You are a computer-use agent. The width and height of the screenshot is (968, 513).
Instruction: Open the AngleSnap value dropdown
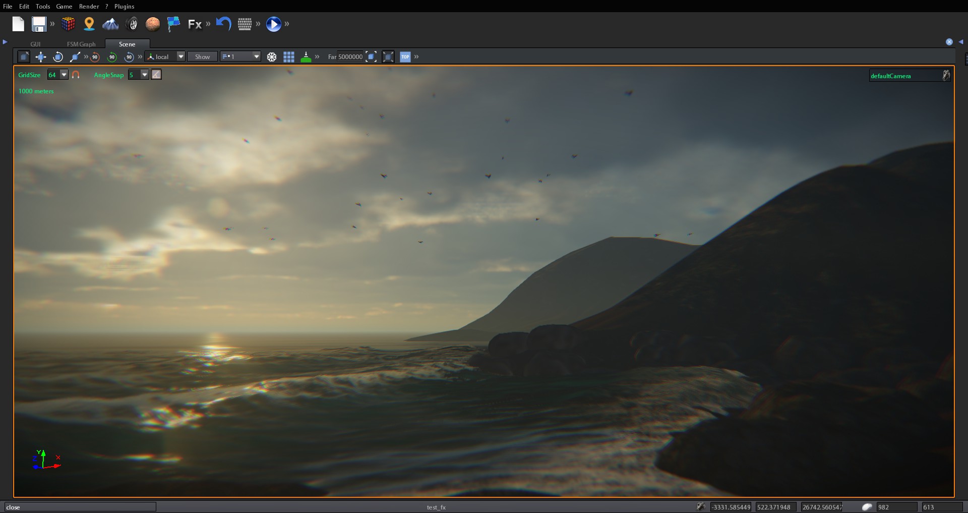(145, 74)
